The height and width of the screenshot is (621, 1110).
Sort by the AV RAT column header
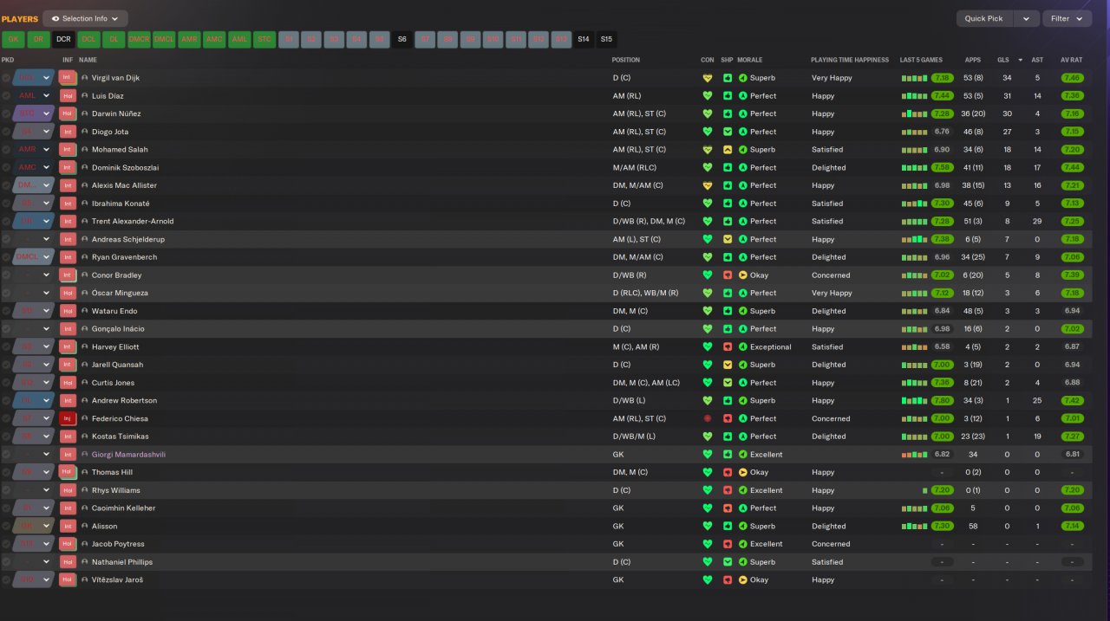(x=1072, y=60)
